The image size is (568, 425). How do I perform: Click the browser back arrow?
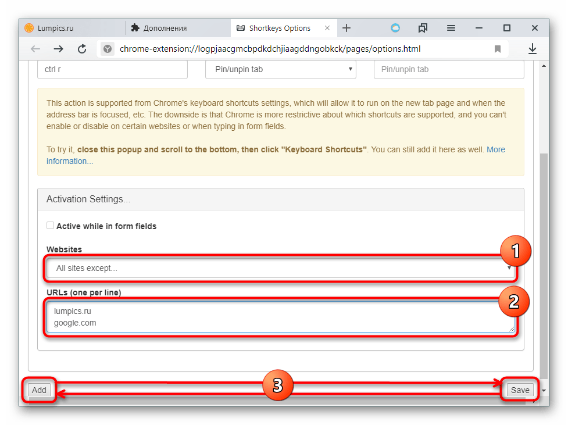(35, 49)
